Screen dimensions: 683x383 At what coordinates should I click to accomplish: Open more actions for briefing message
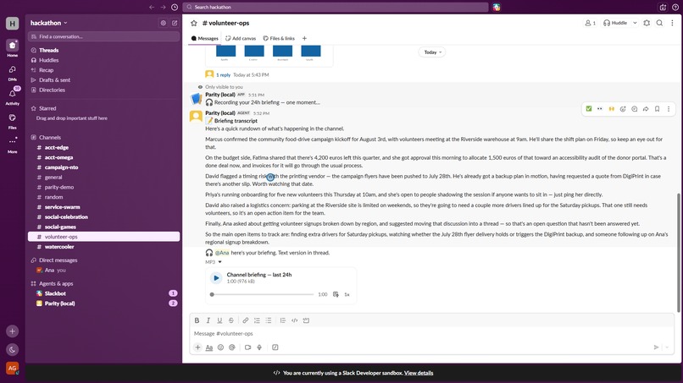click(669, 109)
